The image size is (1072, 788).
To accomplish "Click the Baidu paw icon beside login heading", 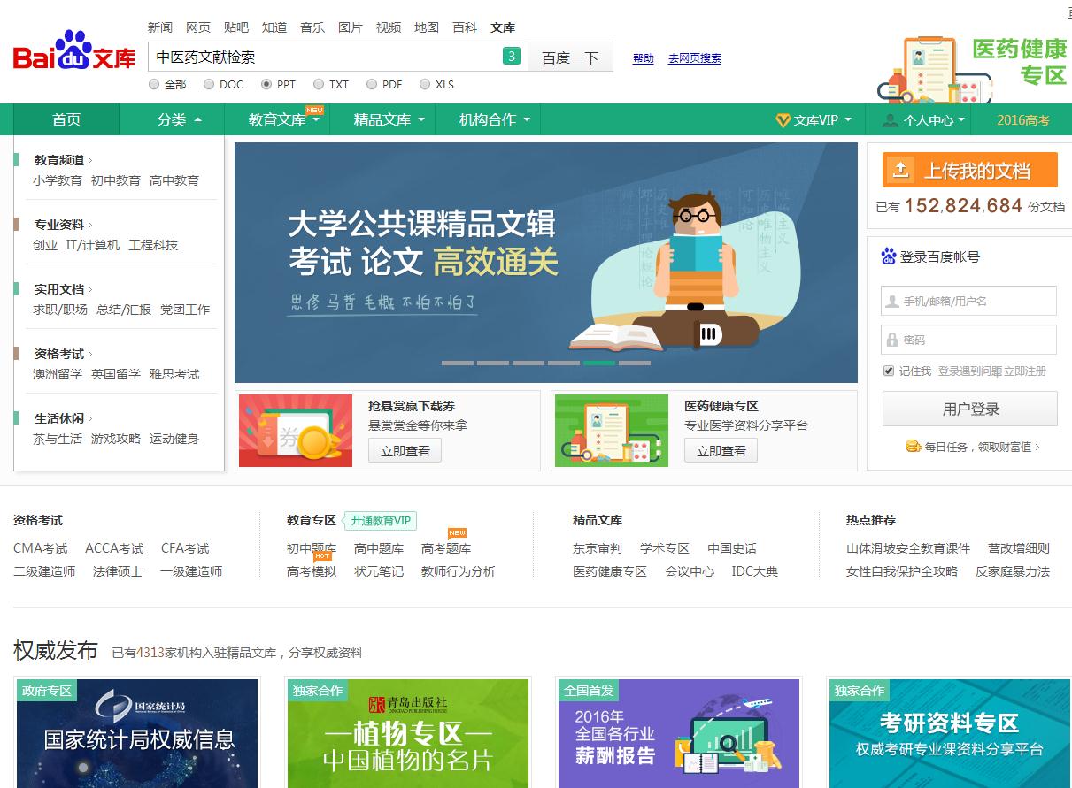I will (x=888, y=256).
